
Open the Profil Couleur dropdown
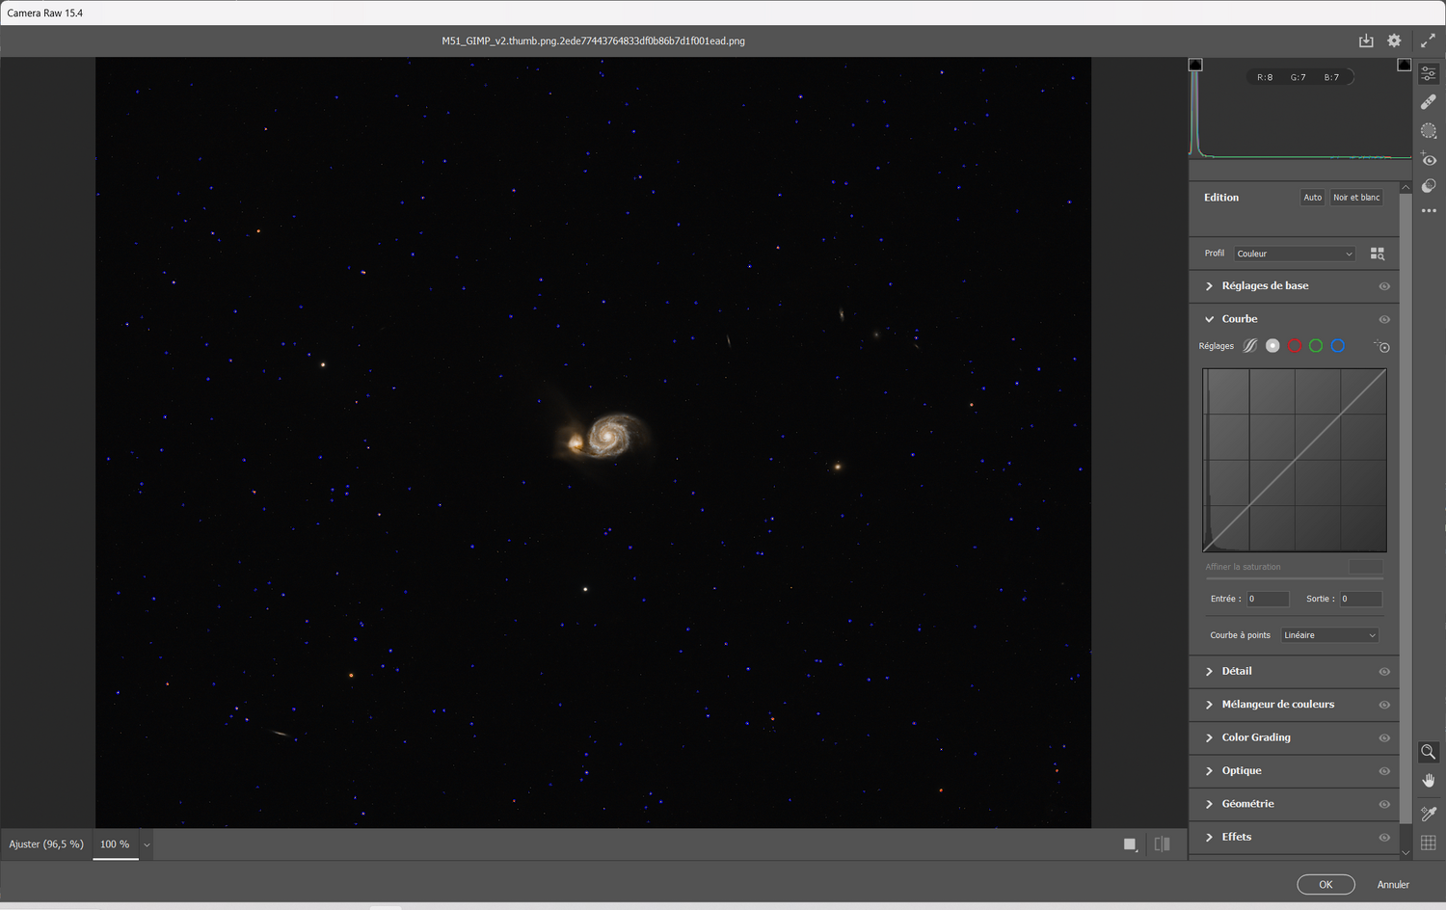(x=1295, y=254)
